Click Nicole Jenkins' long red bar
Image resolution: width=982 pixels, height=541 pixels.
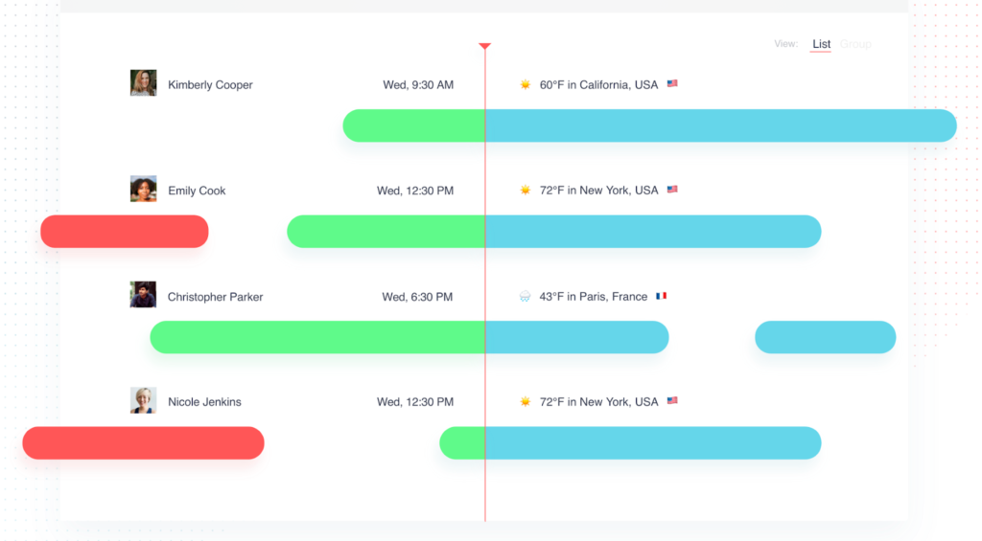144,442
